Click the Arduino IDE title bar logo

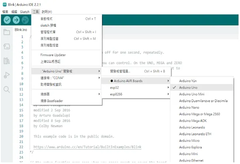click(5, 4)
